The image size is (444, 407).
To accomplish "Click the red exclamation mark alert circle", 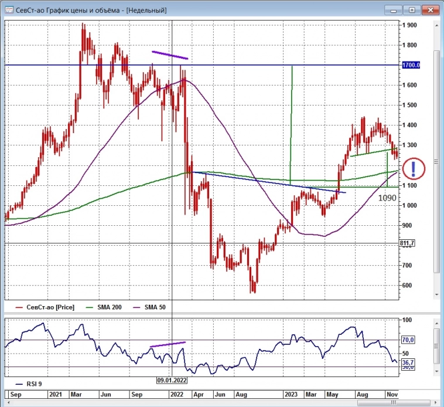I will 414,169.
